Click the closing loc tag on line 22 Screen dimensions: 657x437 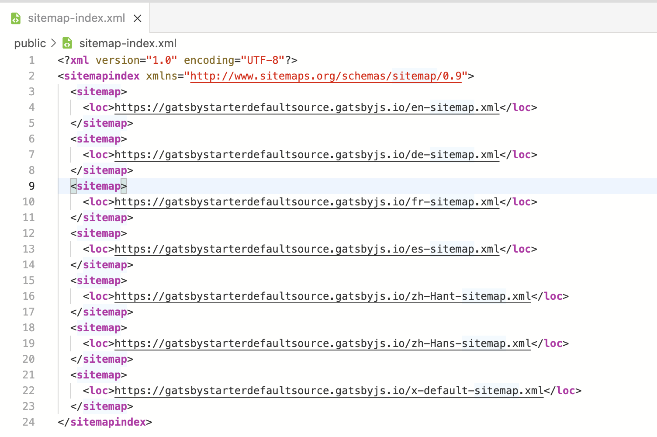point(563,391)
